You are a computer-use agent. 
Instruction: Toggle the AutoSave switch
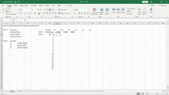11,2
